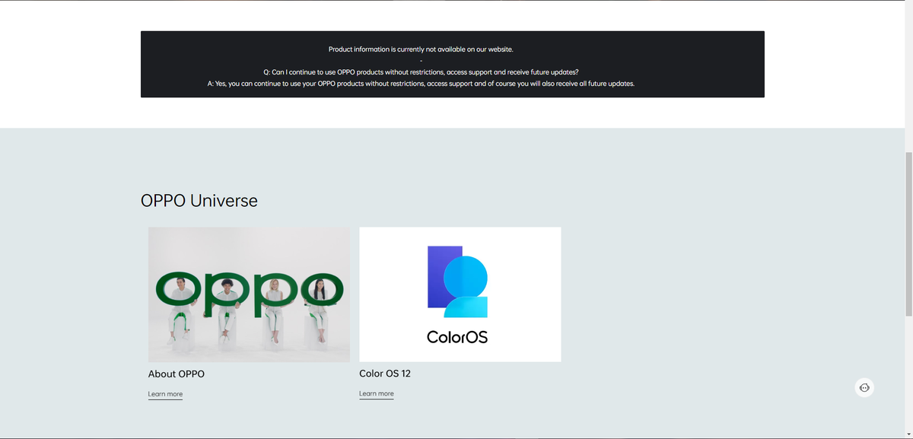Image resolution: width=913 pixels, height=439 pixels.
Task: Click the page vertical scrollbar thumb
Action: click(x=908, y=234)
